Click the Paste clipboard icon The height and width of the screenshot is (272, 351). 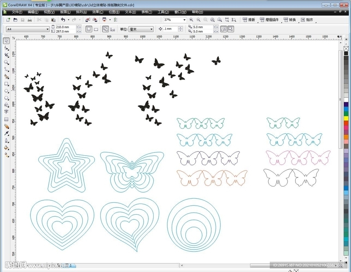(53, 20)
